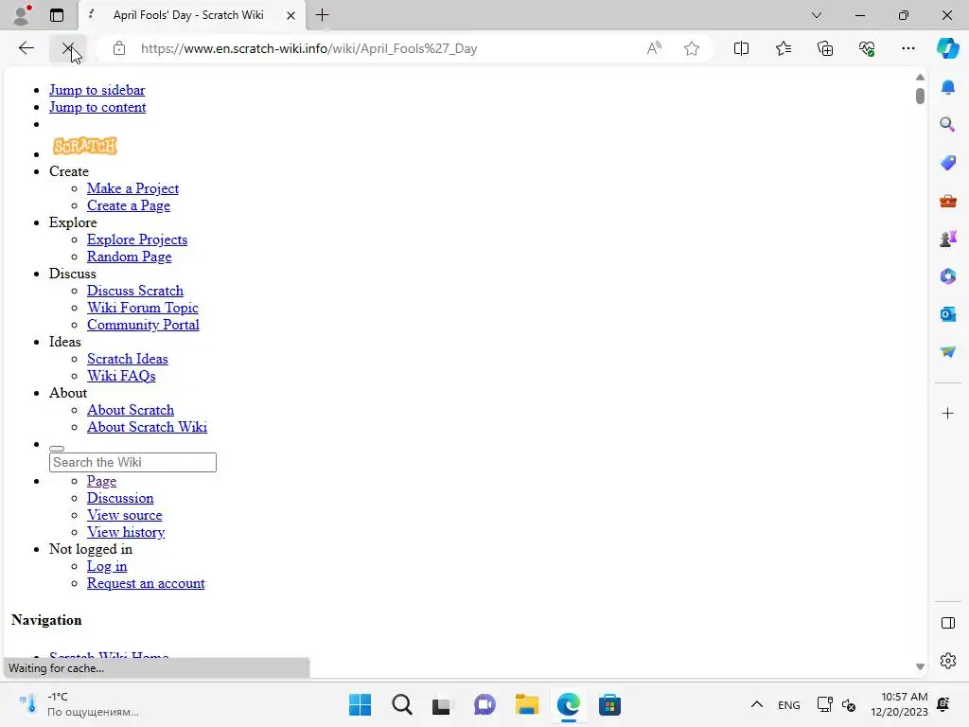Open Copilot in Edge sidebar
The width and height of the screenshot is (969, 727).
(947, 48)
